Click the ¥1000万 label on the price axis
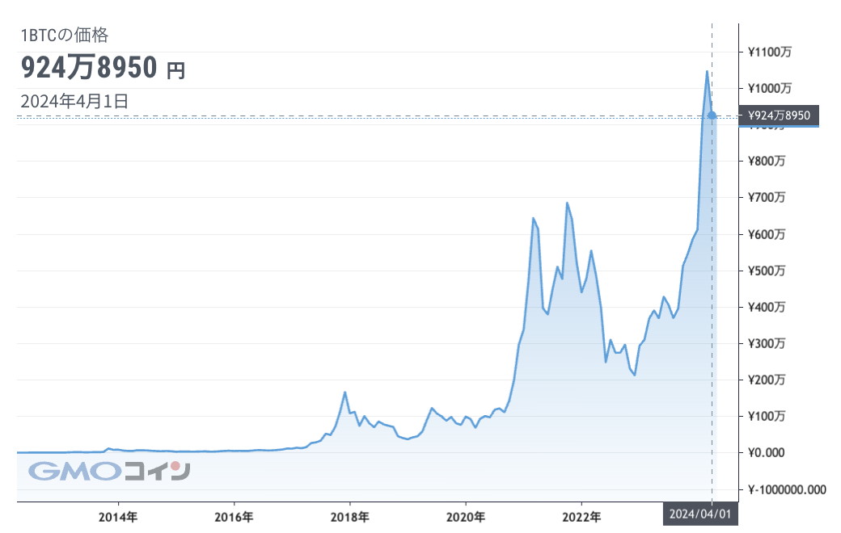The height and width of the screenshot is (533, 841). (769, 88)
